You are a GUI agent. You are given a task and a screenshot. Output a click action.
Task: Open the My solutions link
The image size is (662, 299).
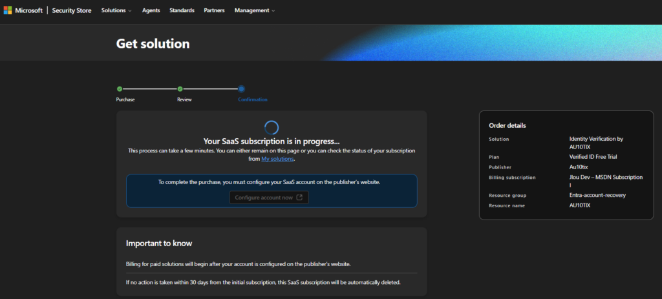pyautogui.click(x=277, y=159)
